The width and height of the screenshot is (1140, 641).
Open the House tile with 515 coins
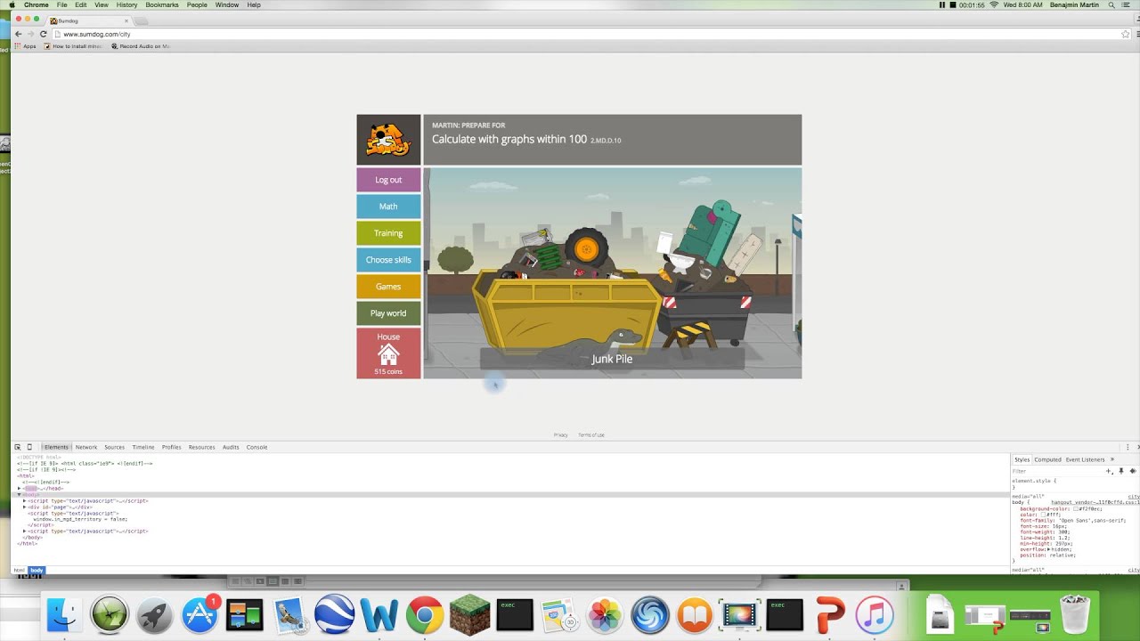pos(388,353)
